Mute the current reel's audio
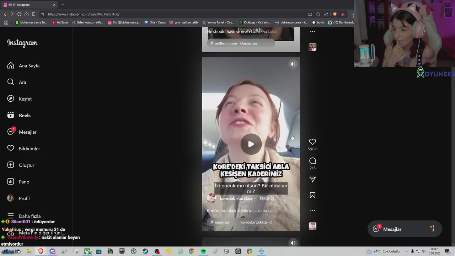This screenshot has width=455, height=256. (x=293, y=64)
